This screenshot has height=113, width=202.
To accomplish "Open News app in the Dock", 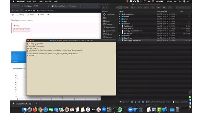I will tap(98, 110).
